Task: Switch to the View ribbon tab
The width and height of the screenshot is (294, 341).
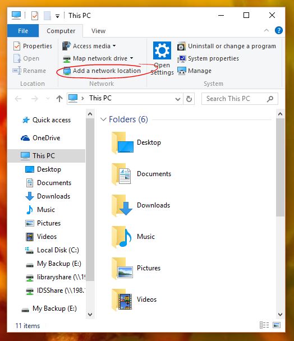Action: [98, 31]
